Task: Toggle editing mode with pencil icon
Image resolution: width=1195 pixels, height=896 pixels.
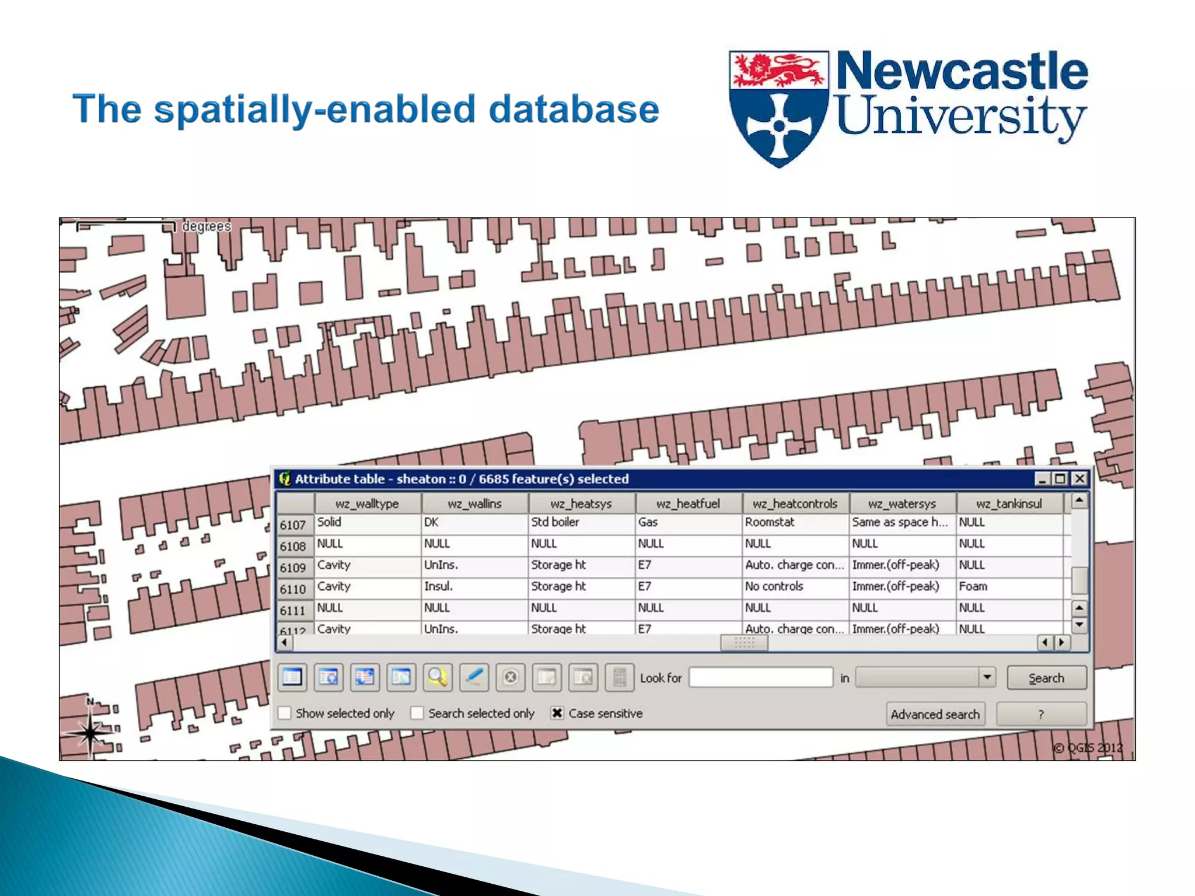Action: (x=474, y=677)
